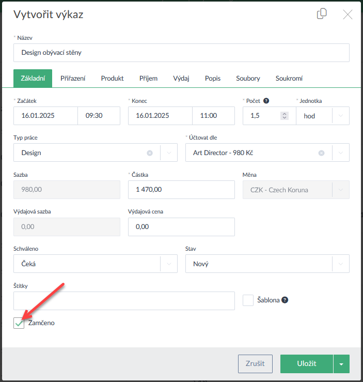Image resolution: width=363 pixels, height=382 pixels.
Task: Click the green Uložit button
Action: coord(306,363)
